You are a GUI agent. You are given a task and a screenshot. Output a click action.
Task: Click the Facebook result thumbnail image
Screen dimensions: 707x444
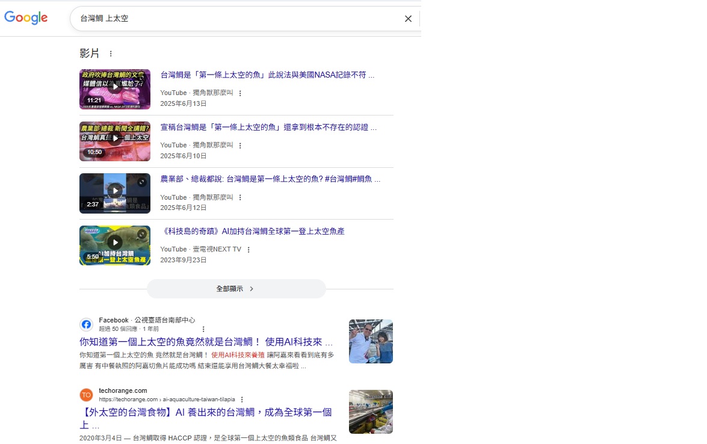pyautogui.click(x=371, y=341)
